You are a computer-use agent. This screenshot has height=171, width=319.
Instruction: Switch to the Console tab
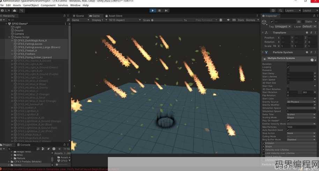[24, 145]
